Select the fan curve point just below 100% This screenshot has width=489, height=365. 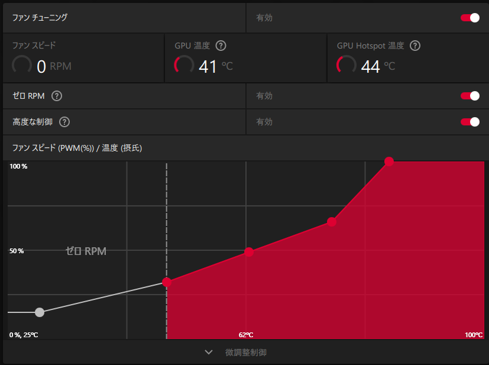tap(332, 222)
